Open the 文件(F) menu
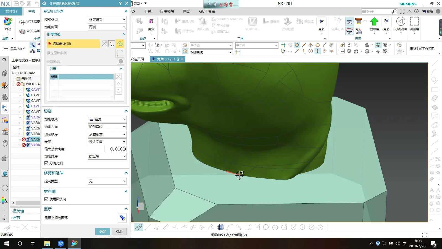442x249 pixels. 11,11
